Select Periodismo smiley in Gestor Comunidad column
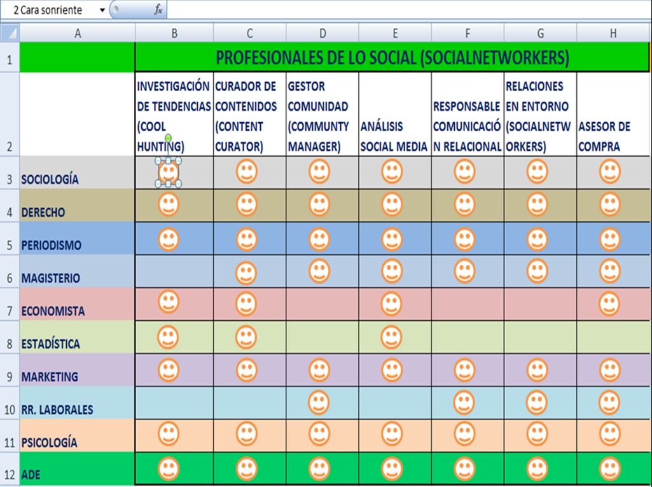Image resolution: width=652 pixels, height=487 pixels. coord(319,239)
